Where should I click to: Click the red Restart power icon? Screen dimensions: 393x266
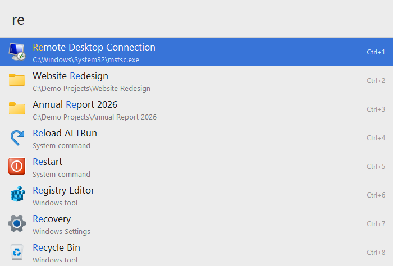17,166
